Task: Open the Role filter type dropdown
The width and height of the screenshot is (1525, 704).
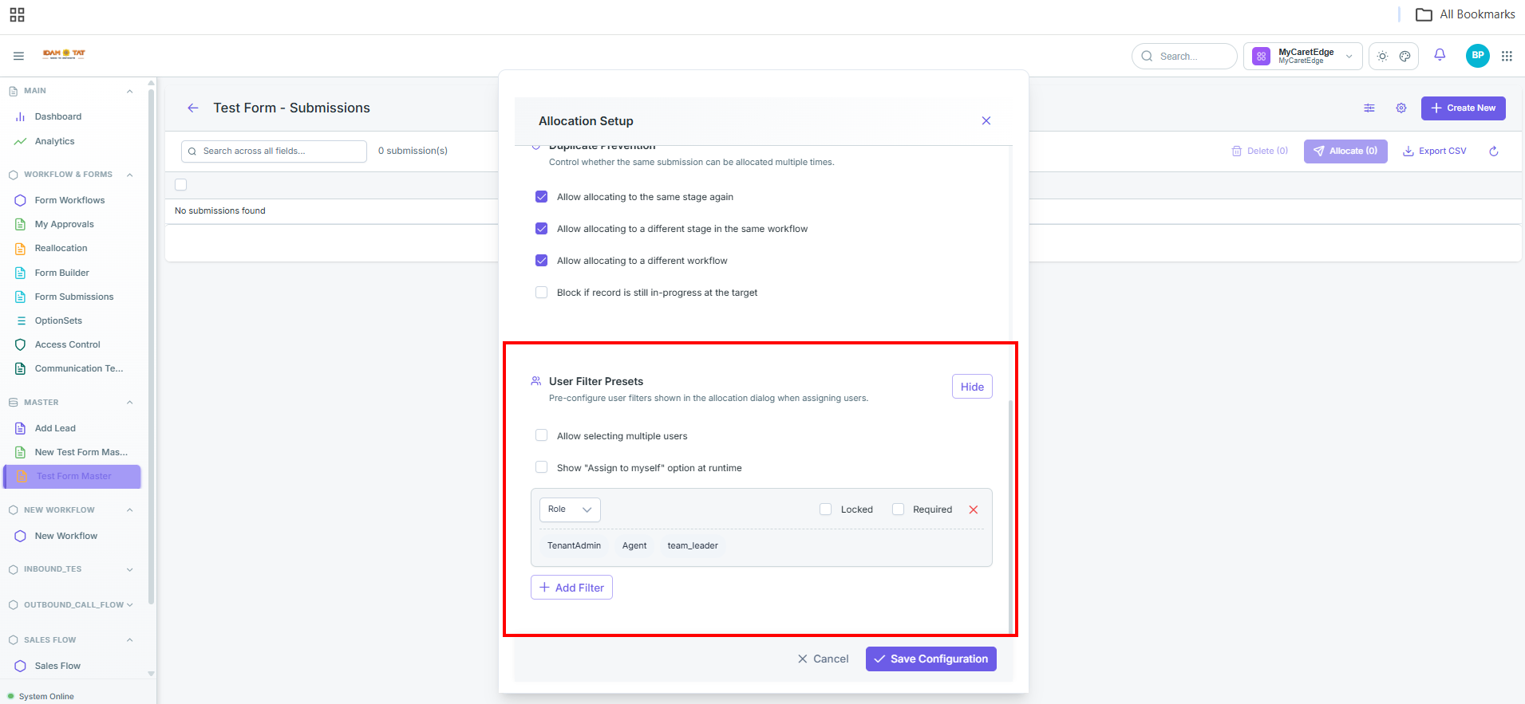Action: (570, 509)
